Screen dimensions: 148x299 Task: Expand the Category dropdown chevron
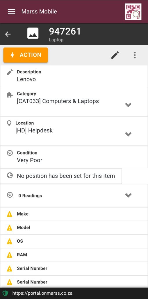[x=128, y=105]
